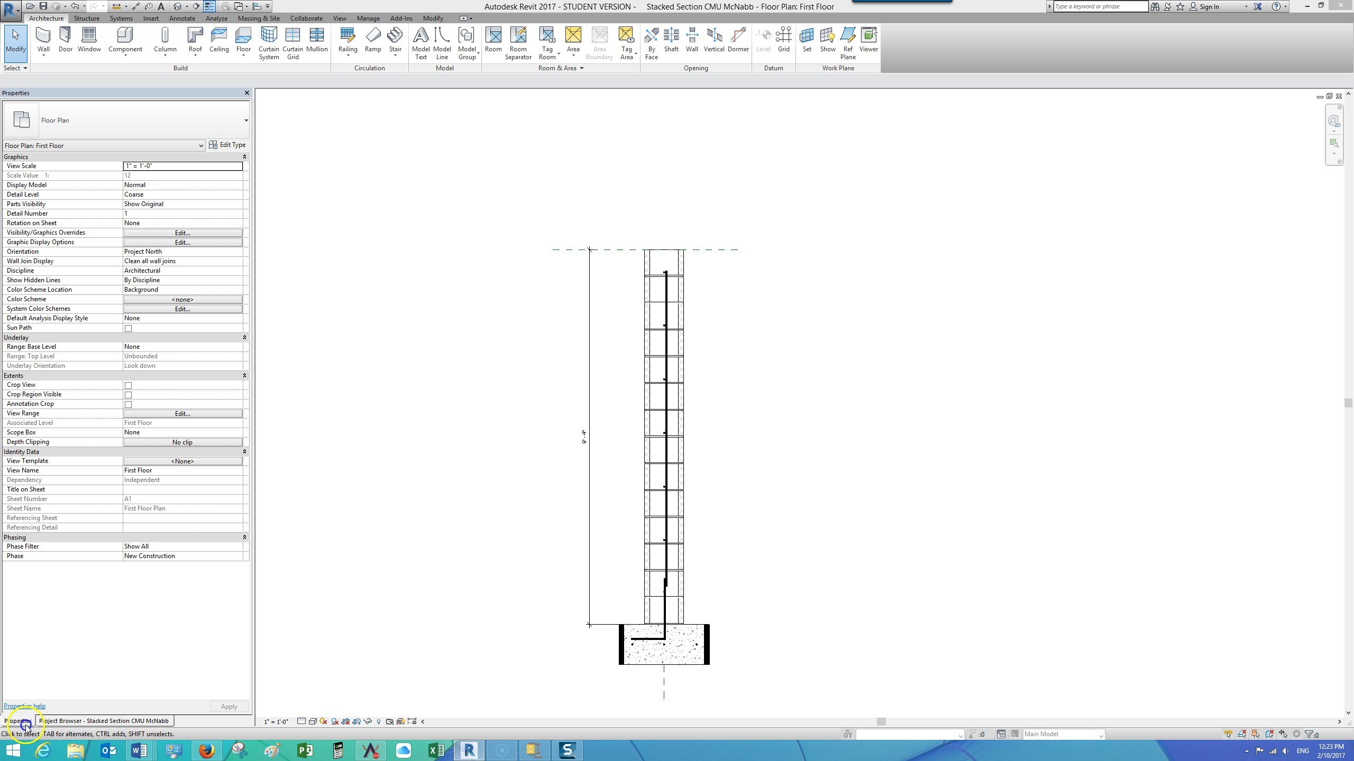
Task: Collapse the Graphics properties section
Action: pyautogui.click(x=244, y=156)
